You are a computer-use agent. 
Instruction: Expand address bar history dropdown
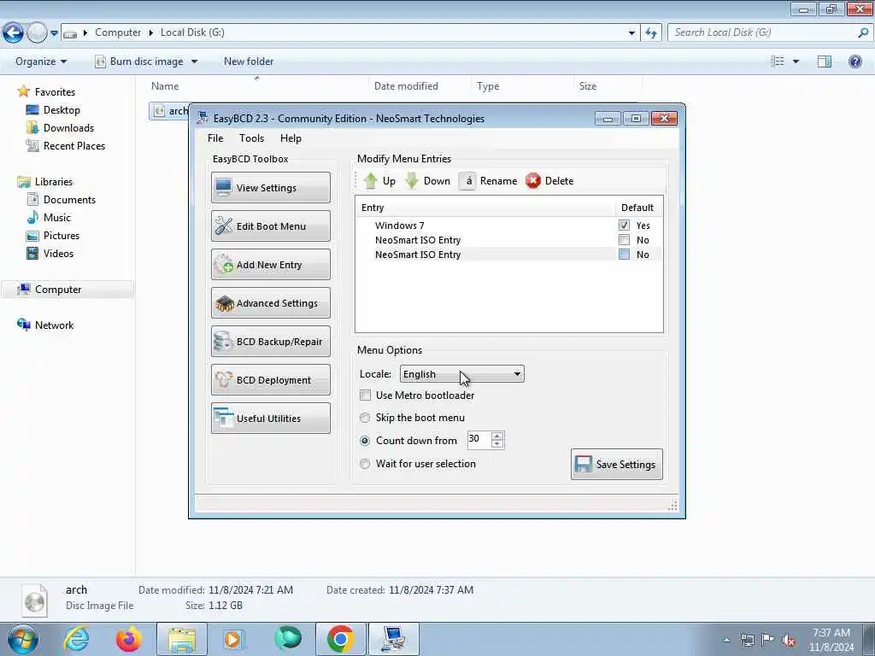(x=631, y=33)
